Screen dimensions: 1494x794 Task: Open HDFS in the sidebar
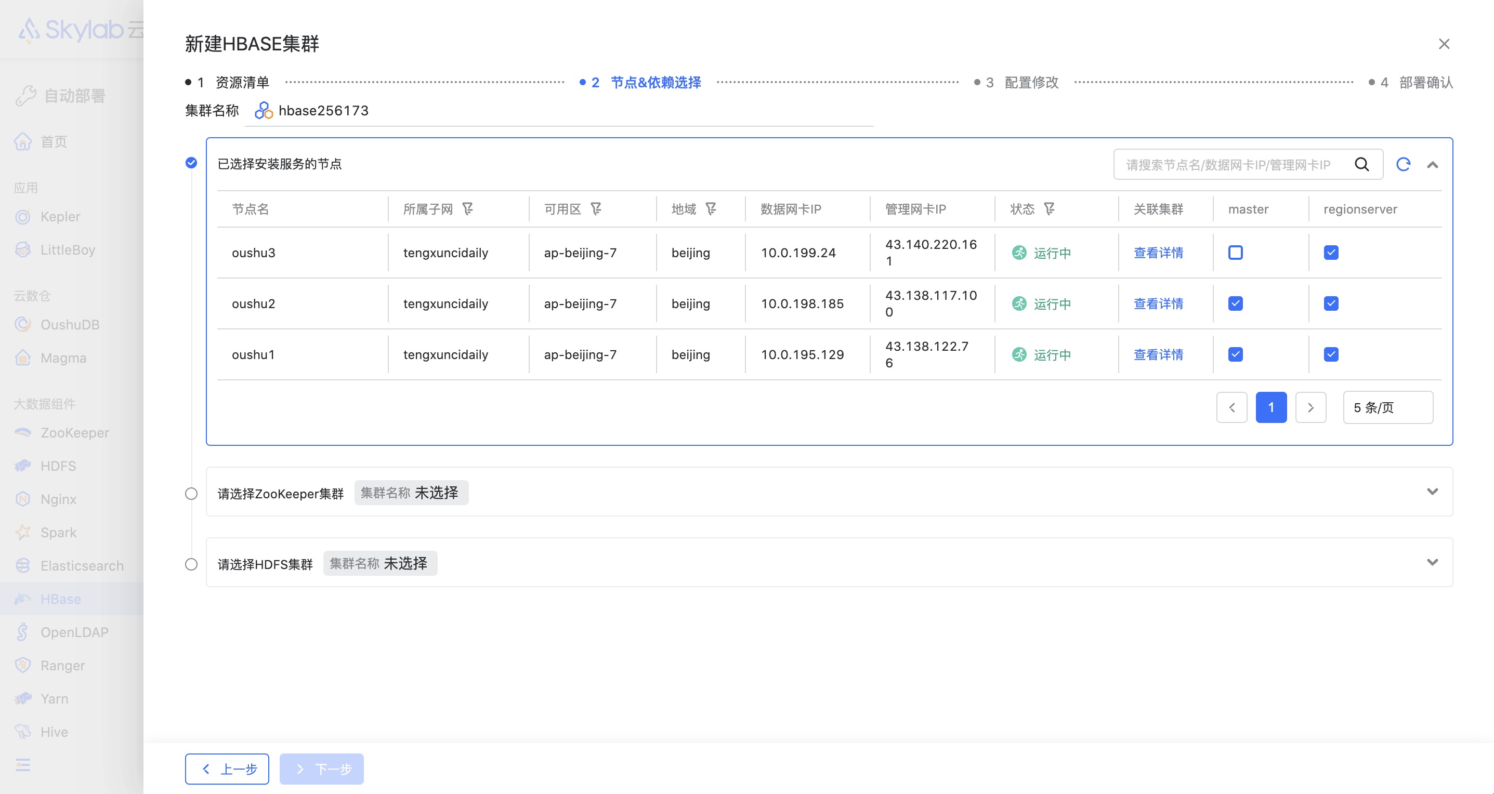pyautogui.click(x=58, y=466)
